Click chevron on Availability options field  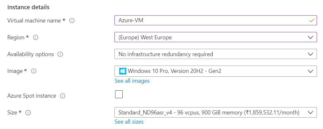[x=311, y=54]
